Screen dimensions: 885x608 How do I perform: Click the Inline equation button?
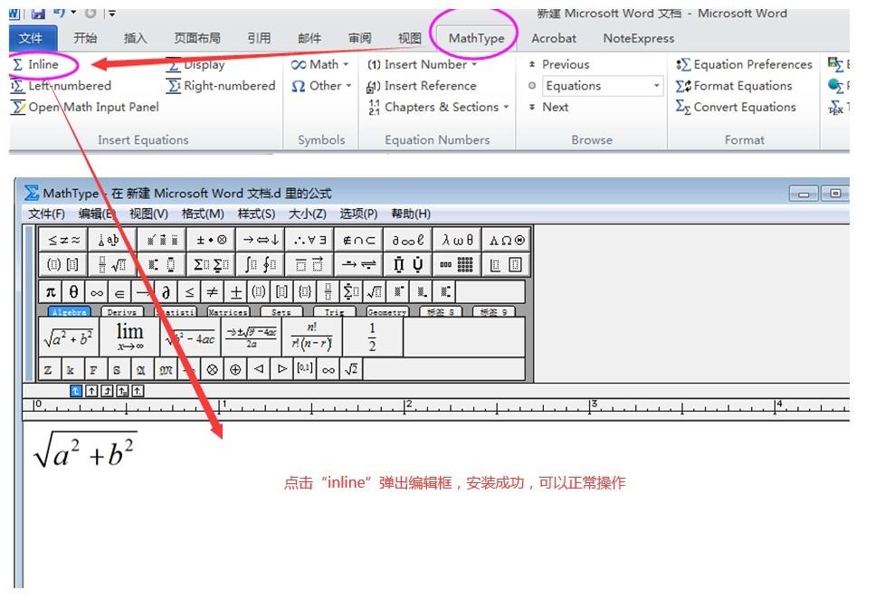[35, 64]
